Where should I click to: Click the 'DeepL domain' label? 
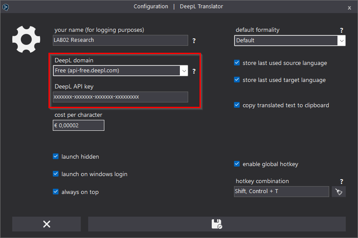click(74, 61)
